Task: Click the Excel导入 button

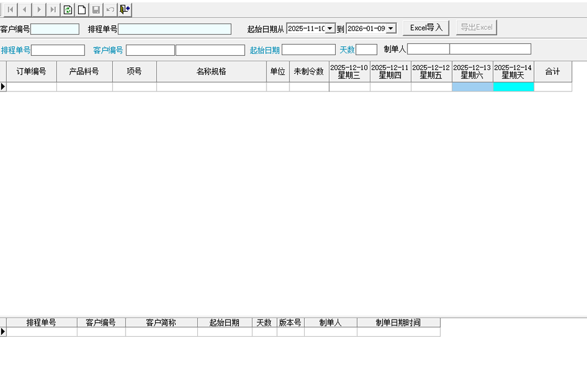Action: 426,28
